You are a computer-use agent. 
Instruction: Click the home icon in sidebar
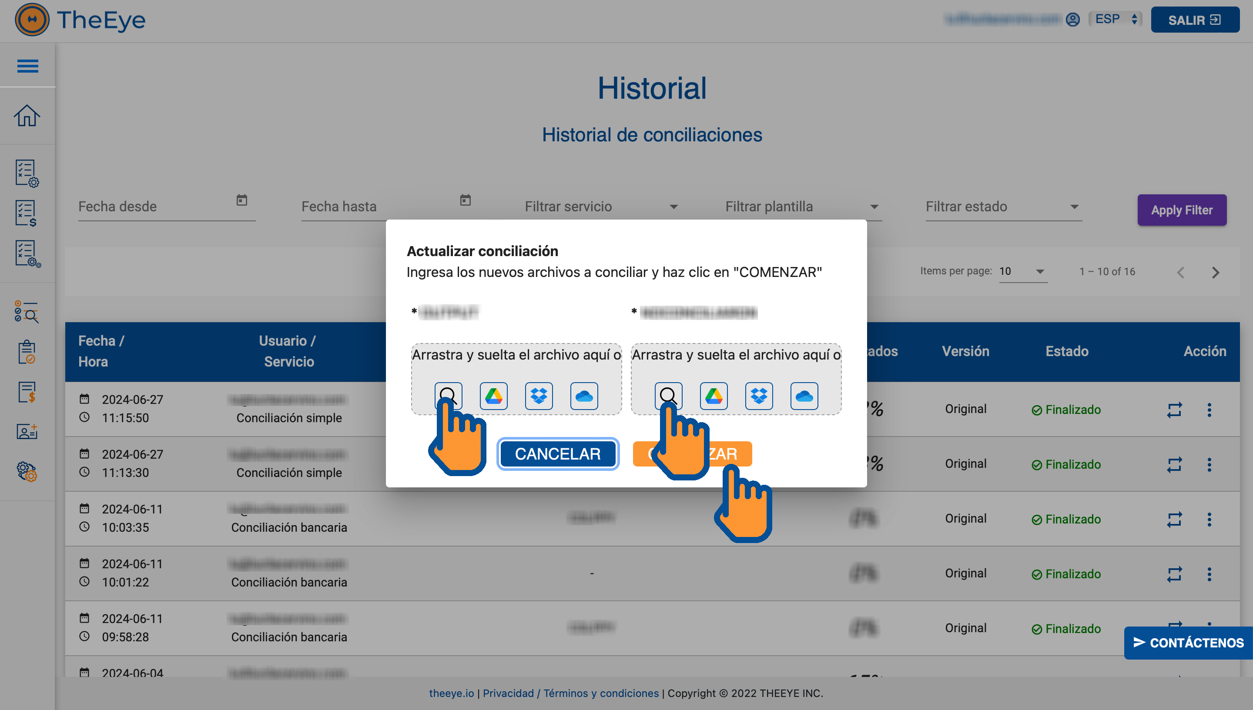coord(27,116)
